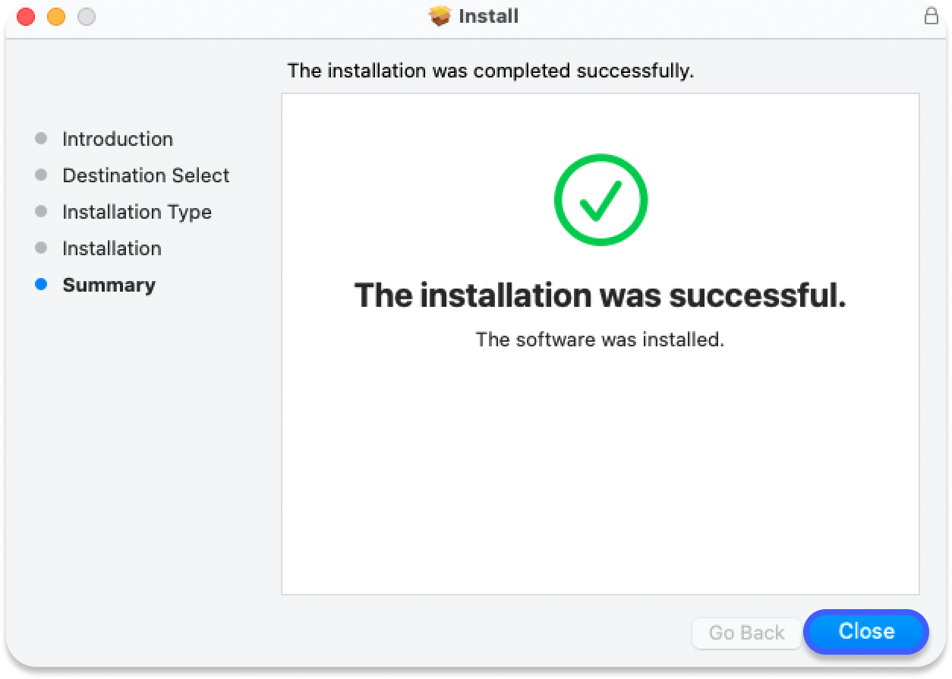Select the bold Summary step label
Image resolution: width=952 pixels, height=679 pixels.
coord(109,285)
